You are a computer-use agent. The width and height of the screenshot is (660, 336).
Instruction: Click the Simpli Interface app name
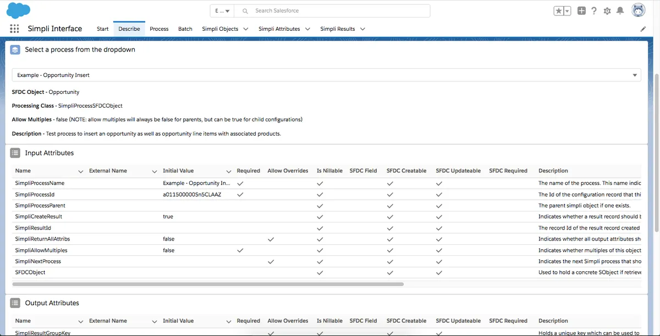55,29
